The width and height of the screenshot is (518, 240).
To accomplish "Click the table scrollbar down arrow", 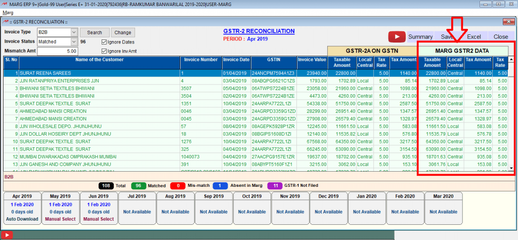I will pyautogui.click(x=511, y=168).
